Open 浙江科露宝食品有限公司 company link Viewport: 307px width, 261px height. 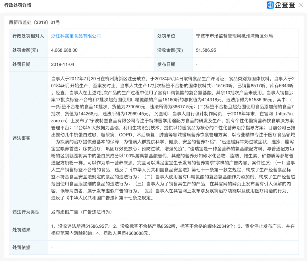click(76, 36)
